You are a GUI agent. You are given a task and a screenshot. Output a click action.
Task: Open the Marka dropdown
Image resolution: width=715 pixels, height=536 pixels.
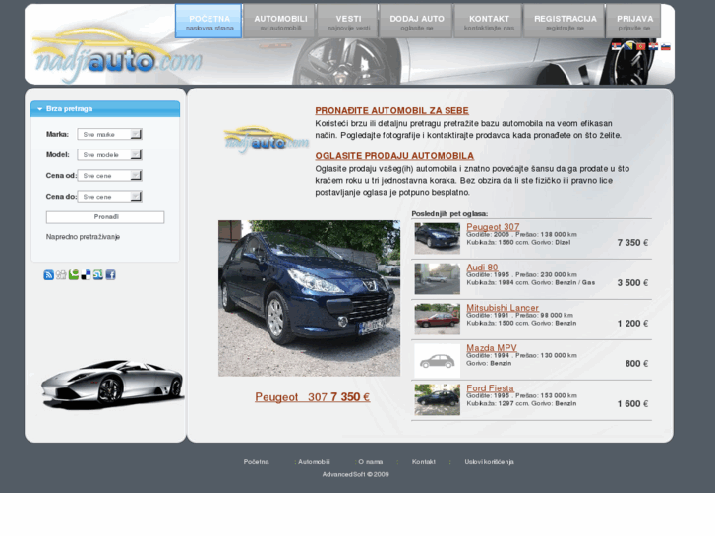(x=110, y=134)
